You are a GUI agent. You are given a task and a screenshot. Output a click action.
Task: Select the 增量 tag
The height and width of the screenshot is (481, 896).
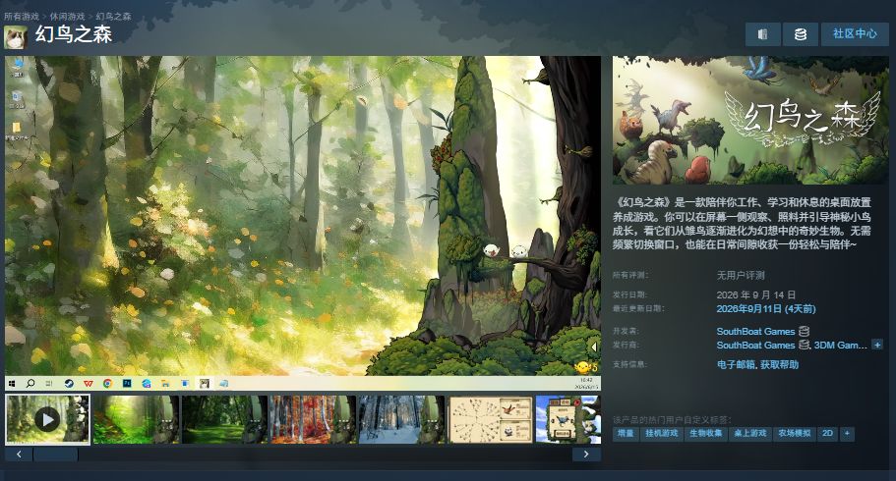point(626,434)
